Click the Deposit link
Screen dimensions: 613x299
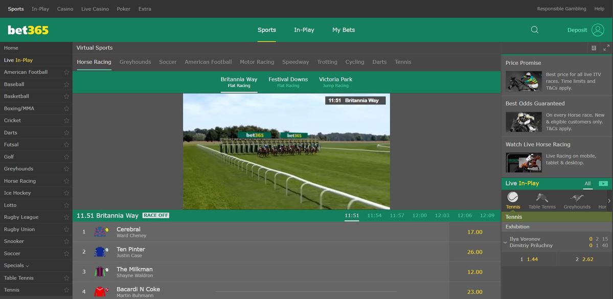pos(577,30)
